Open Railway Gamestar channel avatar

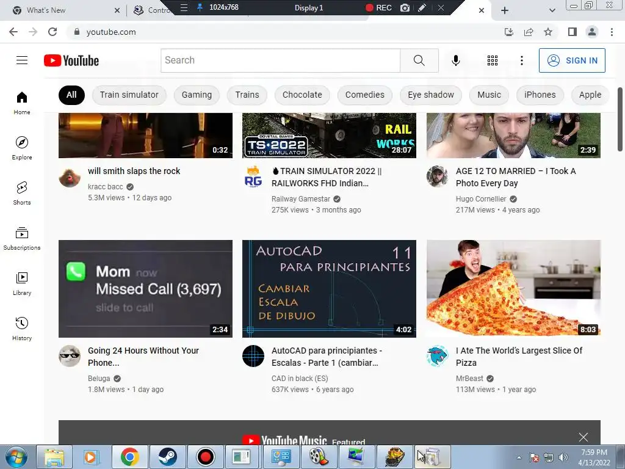pyautogui.click(x=253, y=176)
